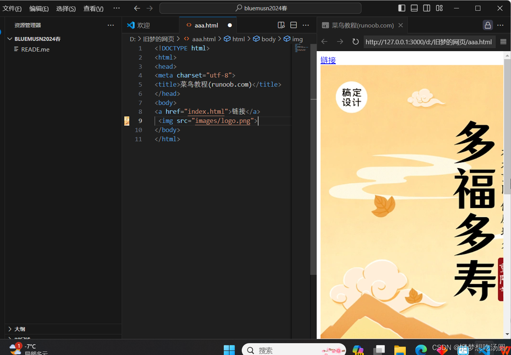Split the editor with the split icon
This screenshot has height=355, width=511.
(x=293, y=25)
